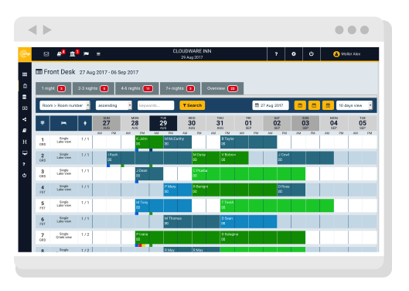Click the browser forward arrow

47,30
